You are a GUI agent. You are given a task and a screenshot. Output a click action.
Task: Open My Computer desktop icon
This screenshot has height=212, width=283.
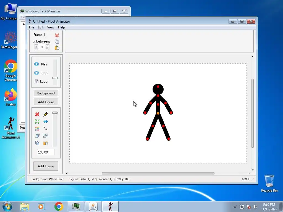click(x=9, y=12)
